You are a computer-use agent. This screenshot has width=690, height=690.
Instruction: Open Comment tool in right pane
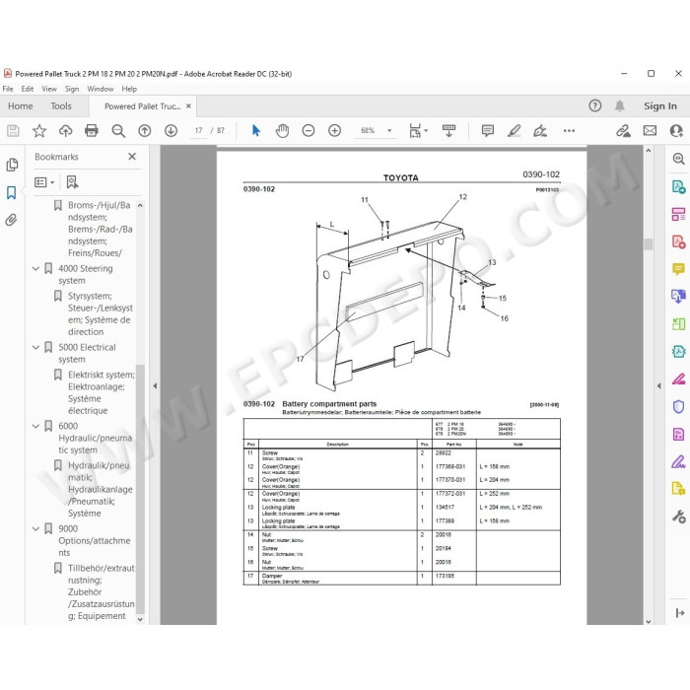point(678,269)
